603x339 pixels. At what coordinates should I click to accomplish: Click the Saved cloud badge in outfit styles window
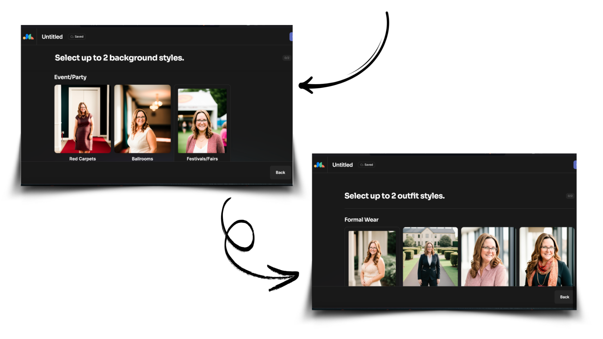pyautogui.click(x=367, y=165)
